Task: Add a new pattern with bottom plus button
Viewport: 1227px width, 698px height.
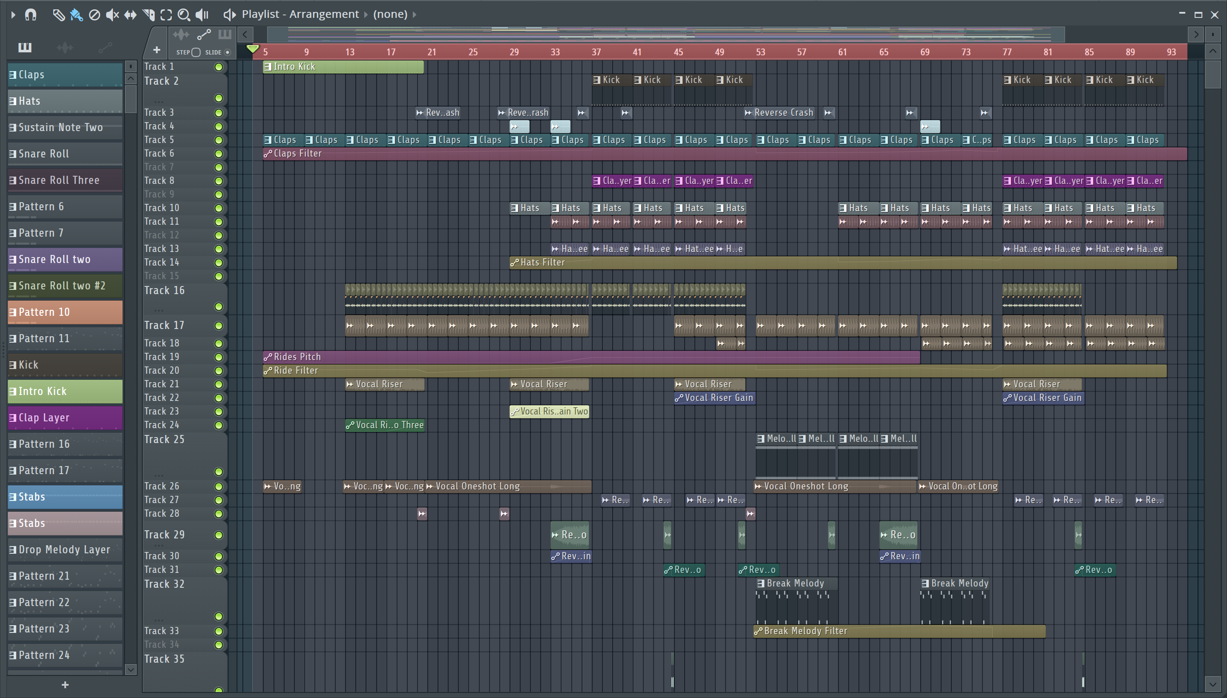Action: [65, 685]
